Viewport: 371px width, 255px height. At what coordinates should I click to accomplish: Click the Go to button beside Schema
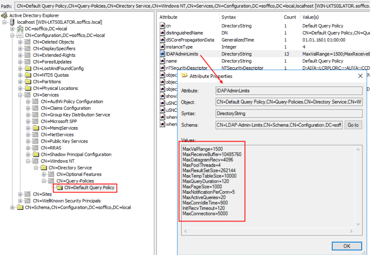click(x=353, y=125)
